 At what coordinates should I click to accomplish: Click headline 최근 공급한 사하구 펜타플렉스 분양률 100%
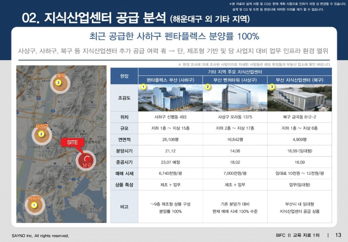(x=174, y=36)
